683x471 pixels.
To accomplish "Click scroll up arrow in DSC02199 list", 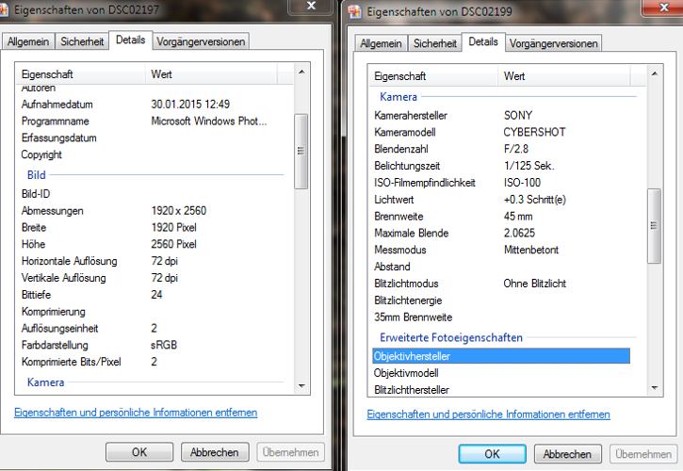I will pyautogui.click(x=654, y=74).
